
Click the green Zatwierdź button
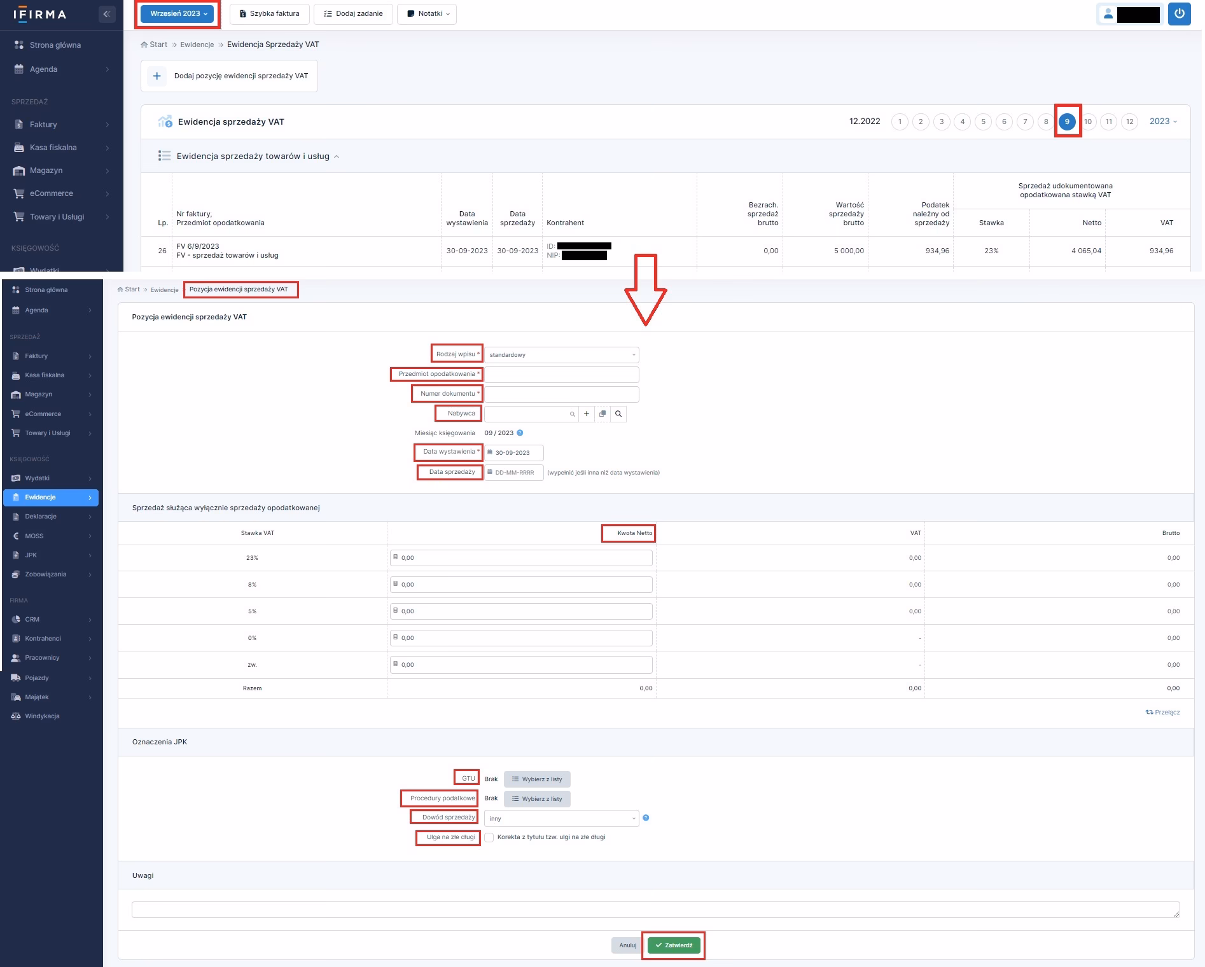674,945
